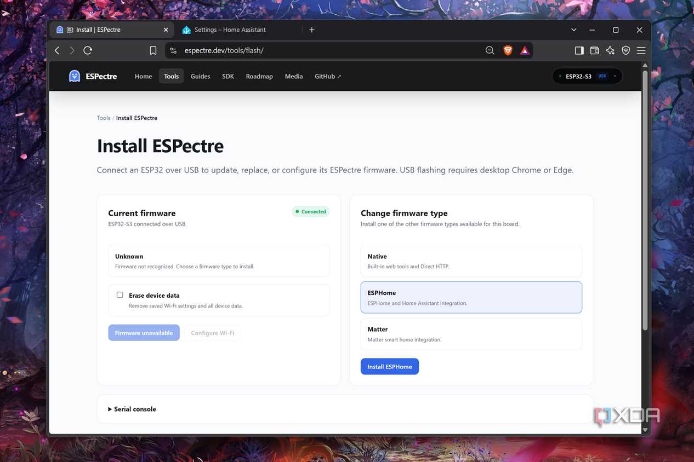The width and height of the screenshot is (694, 462).
Task: Click the Change firmware type heading
Action: pyautogui.click(x=404, y=213)
